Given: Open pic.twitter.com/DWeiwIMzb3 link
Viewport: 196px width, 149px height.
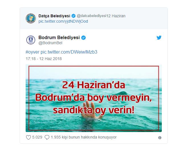Looking at the screenshot, I should 69,52.
